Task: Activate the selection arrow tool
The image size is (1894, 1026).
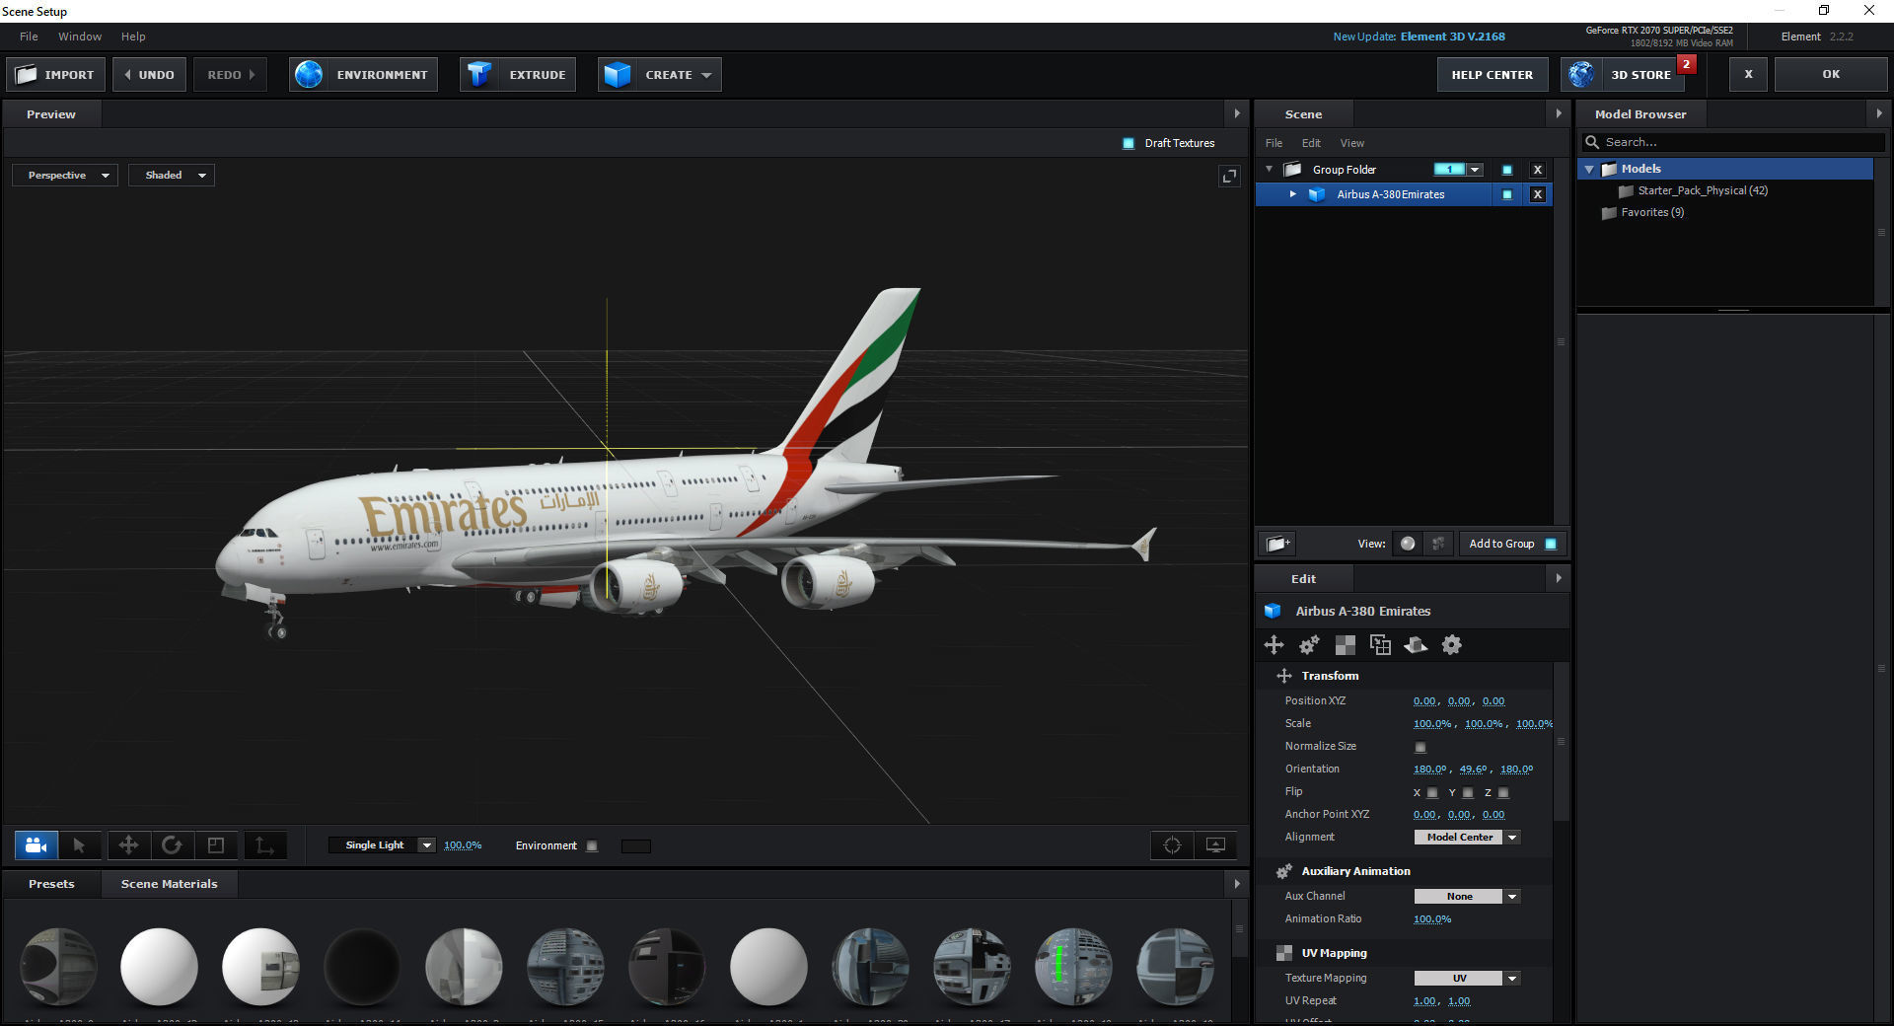Action: pos(79,845)
